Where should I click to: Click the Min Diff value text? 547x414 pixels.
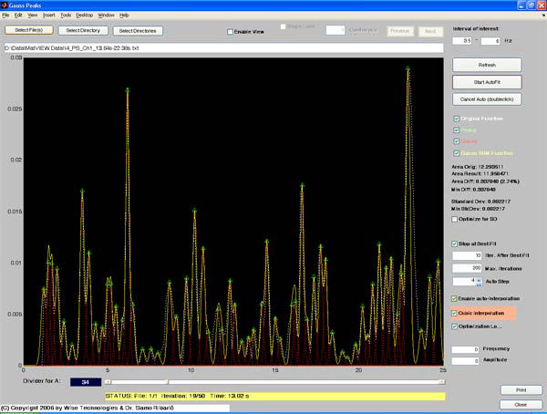point(474,190)
